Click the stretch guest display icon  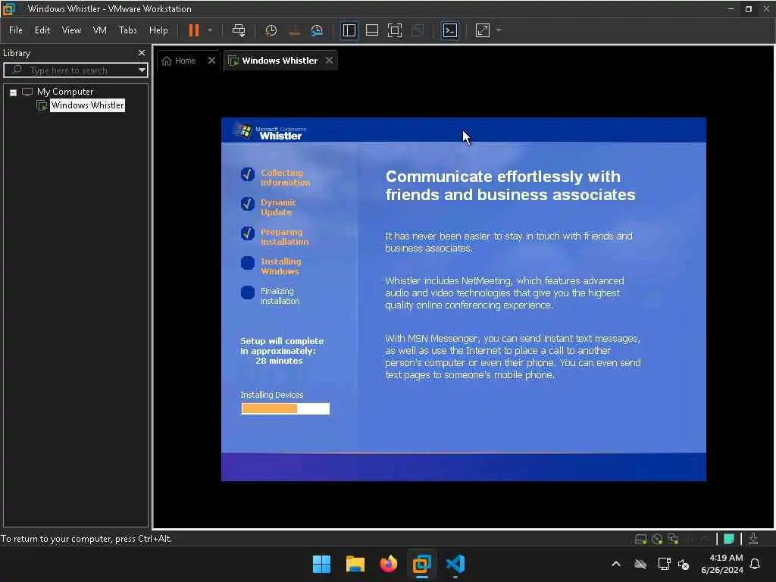click(483, 30)
